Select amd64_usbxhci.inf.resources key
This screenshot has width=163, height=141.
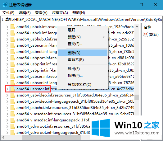pos(75,108)
